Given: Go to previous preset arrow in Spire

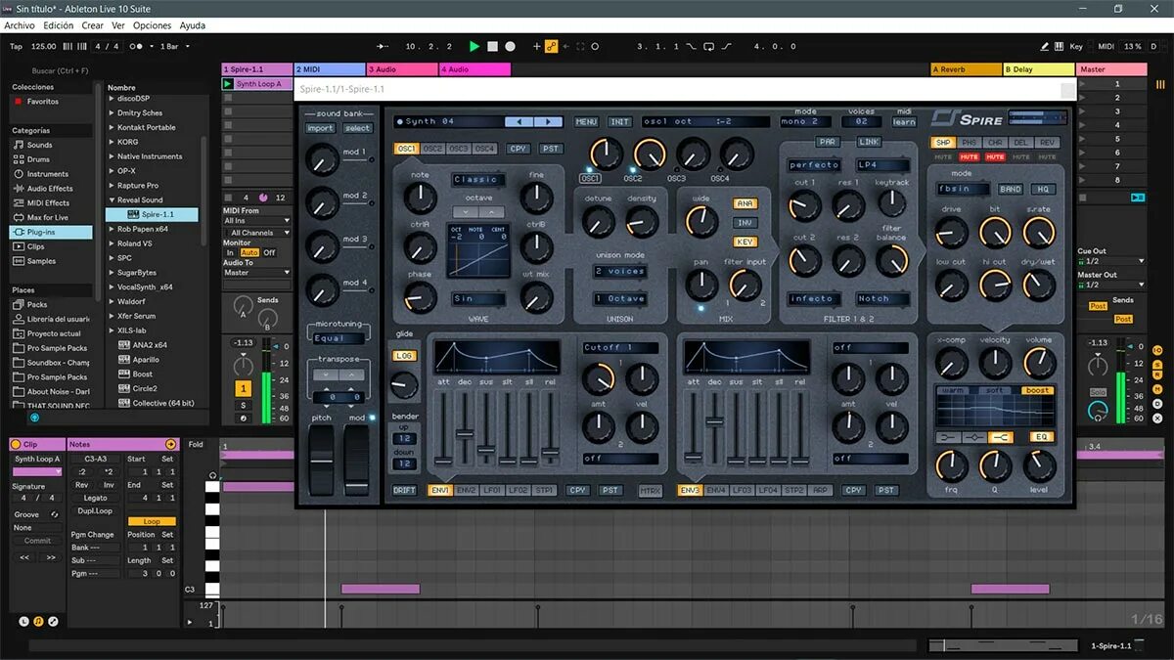Looking at the screenshot, I should click(x=519, y=122).
